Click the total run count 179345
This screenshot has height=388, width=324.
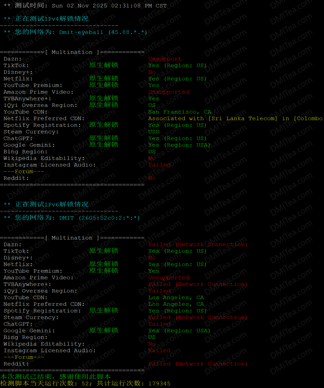pyautogui.click(x=159, y=383)
